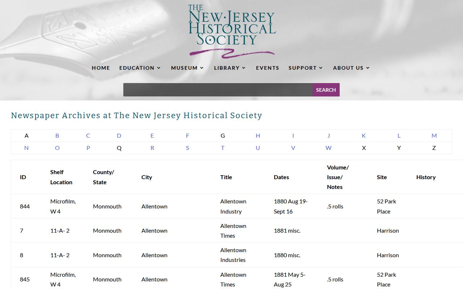Select letter H in the index

(258, 136)
